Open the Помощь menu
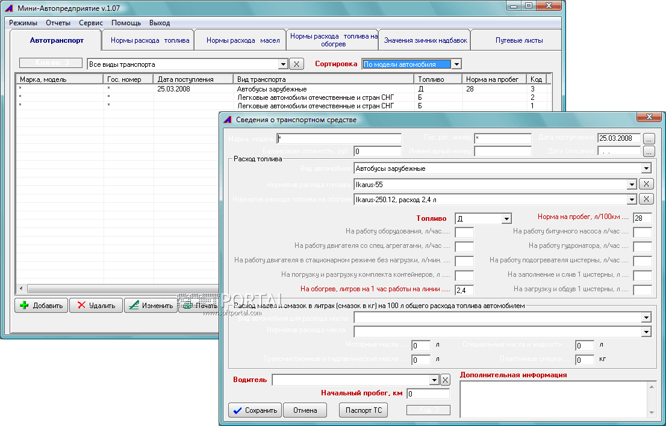Screen dimensions: 666x426 coord(126,23)
